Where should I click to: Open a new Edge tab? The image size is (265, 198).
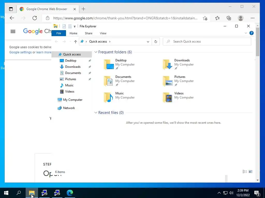click(84, 9)
